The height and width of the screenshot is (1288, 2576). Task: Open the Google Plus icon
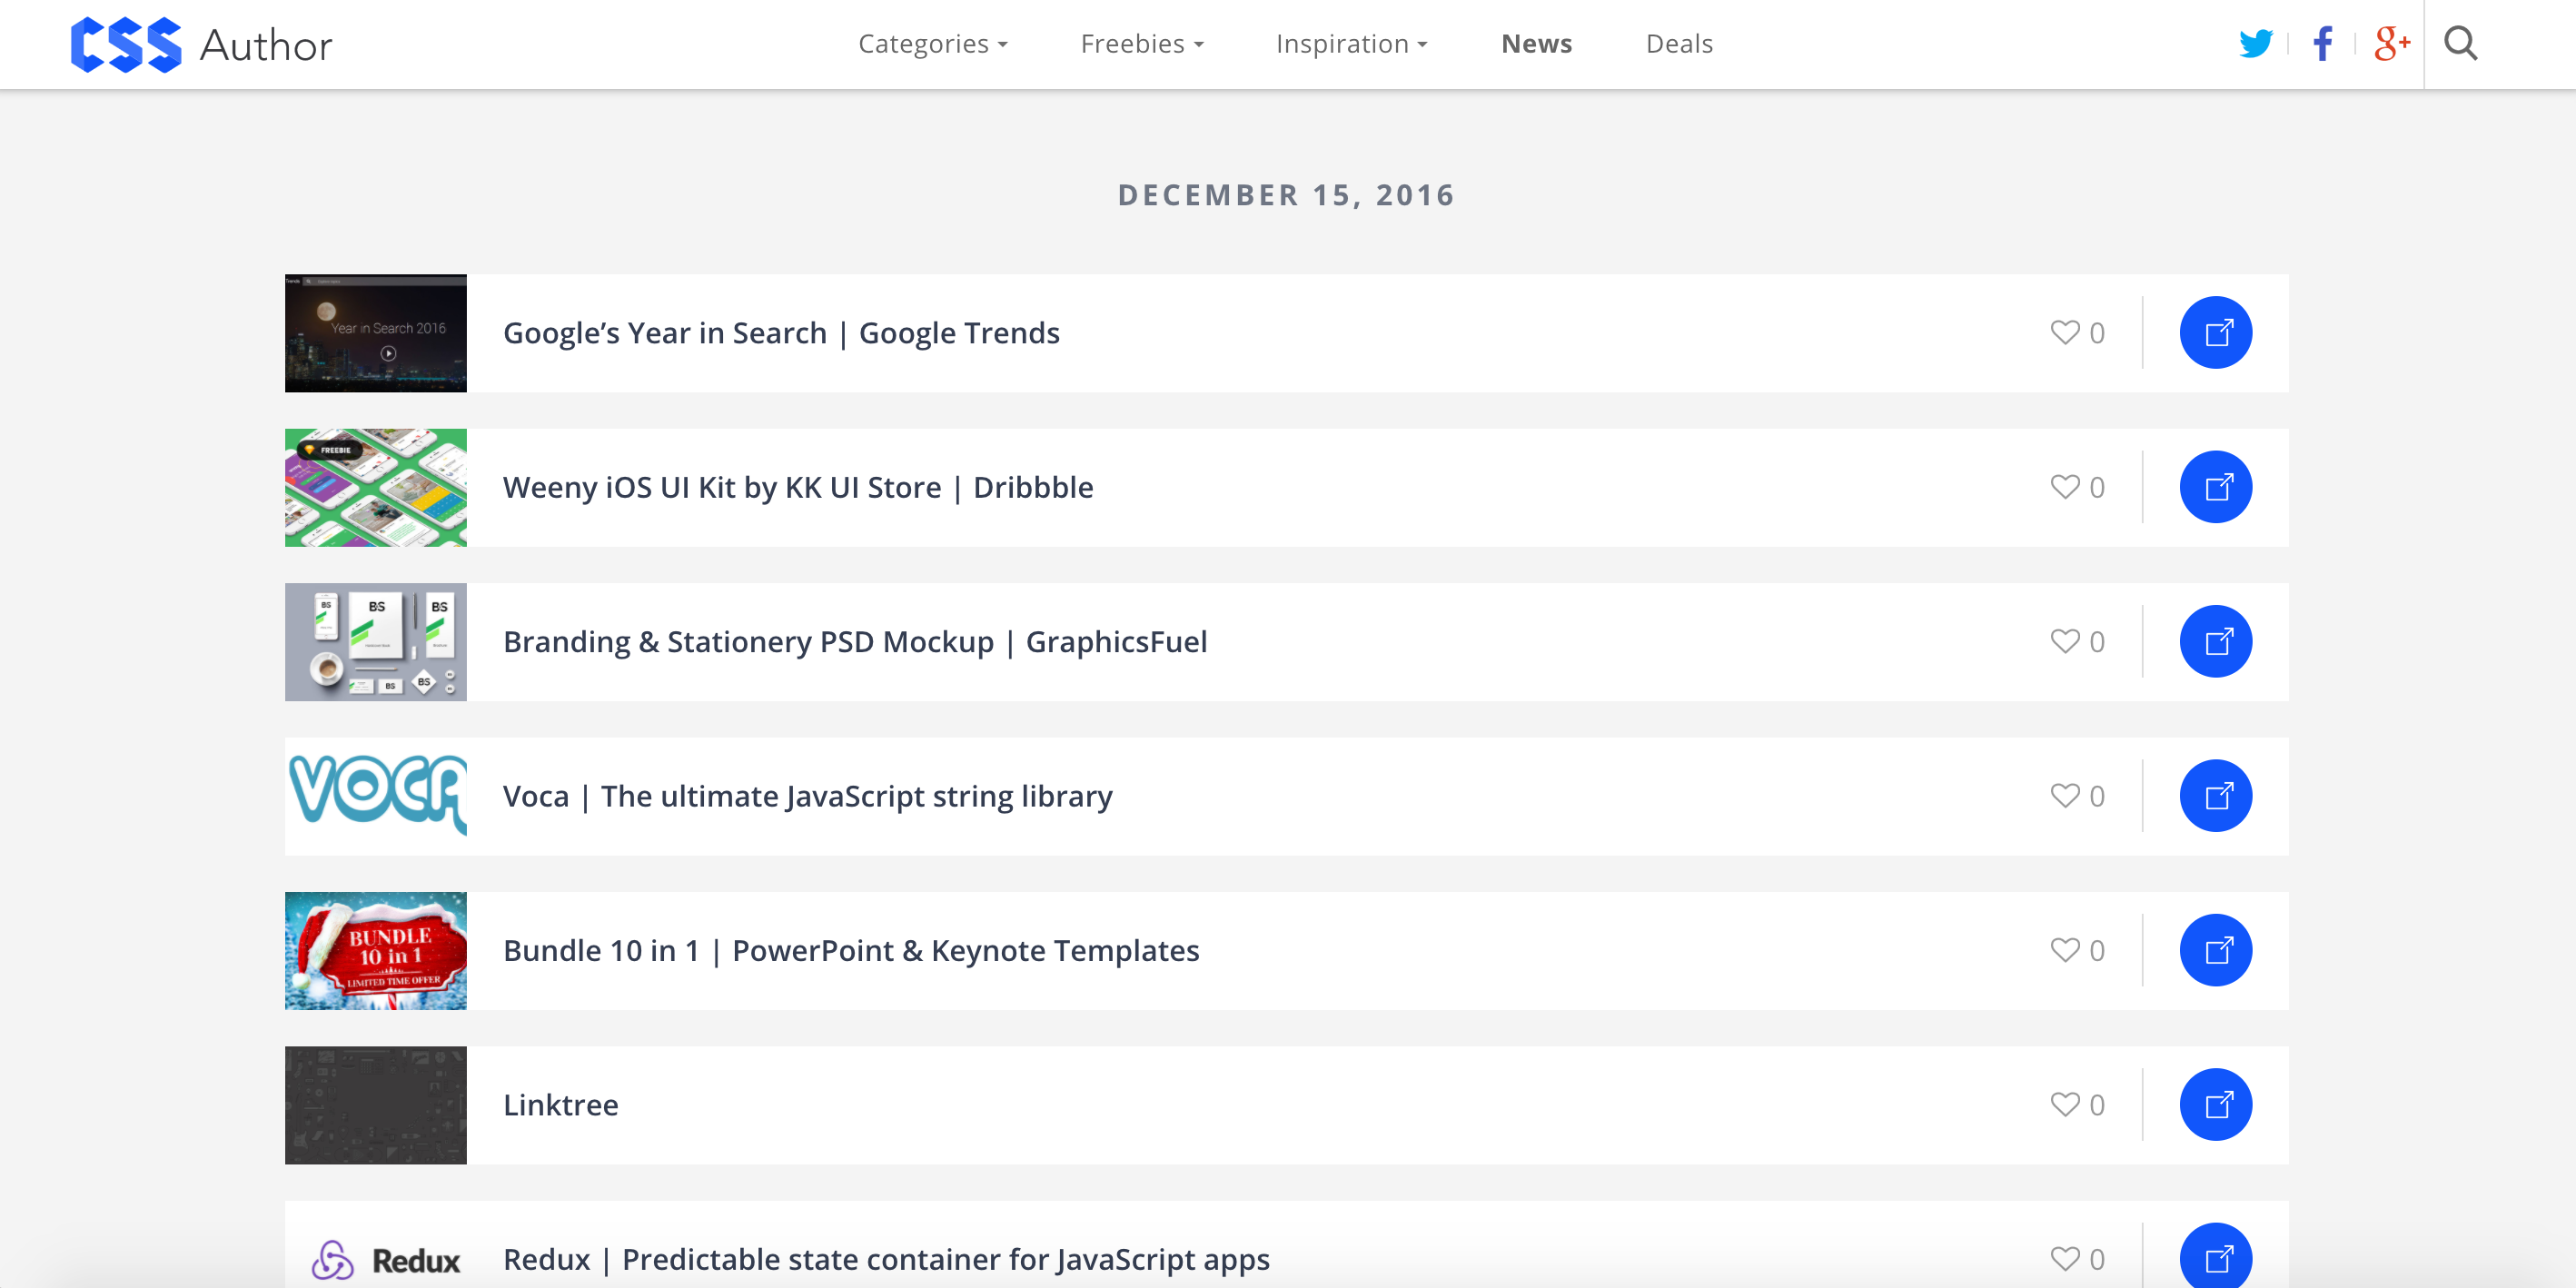(2391, 43)
